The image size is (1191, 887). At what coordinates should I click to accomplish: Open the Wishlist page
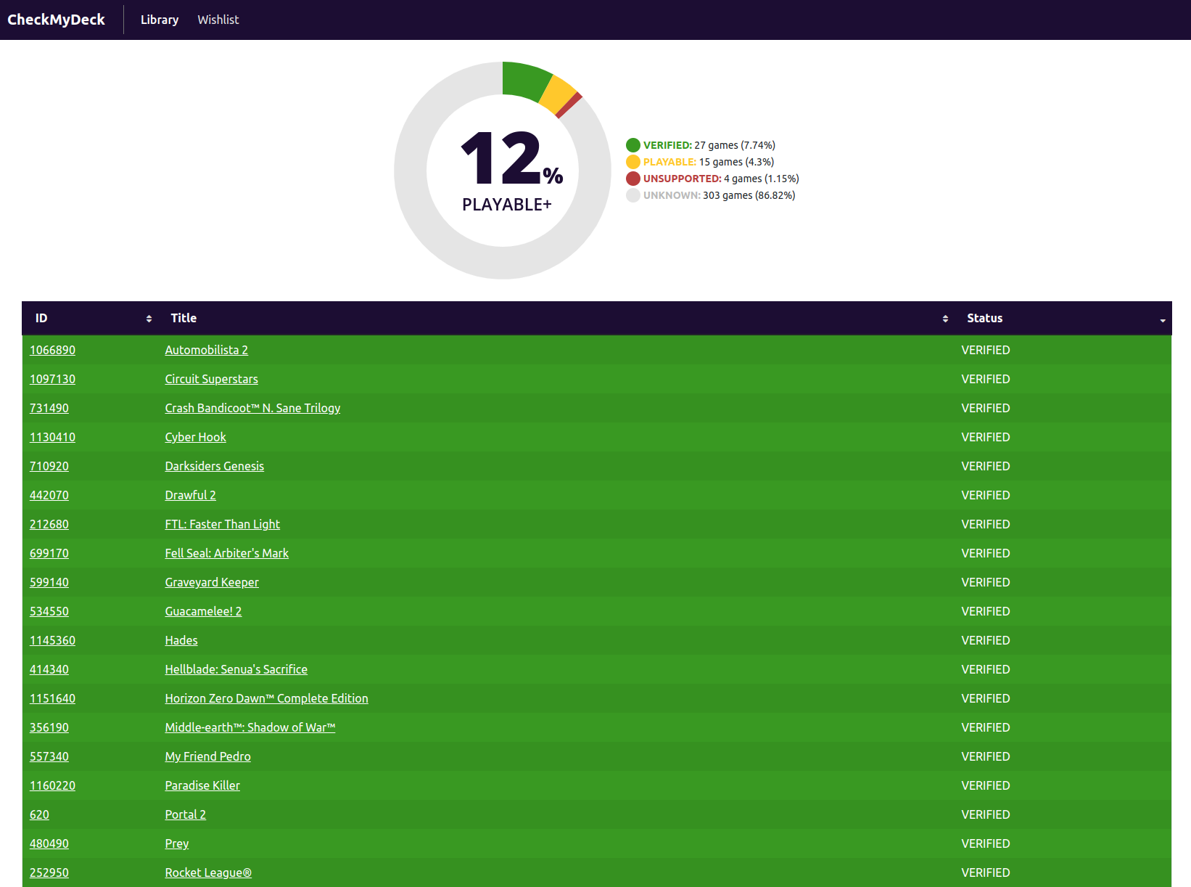(x=218, y=20)
